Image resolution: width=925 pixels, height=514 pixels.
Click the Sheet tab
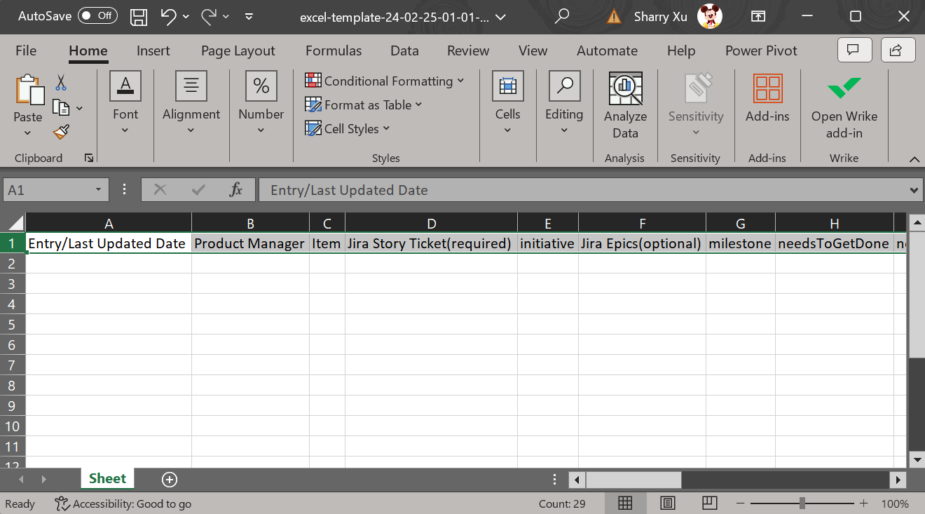[107, 478]
